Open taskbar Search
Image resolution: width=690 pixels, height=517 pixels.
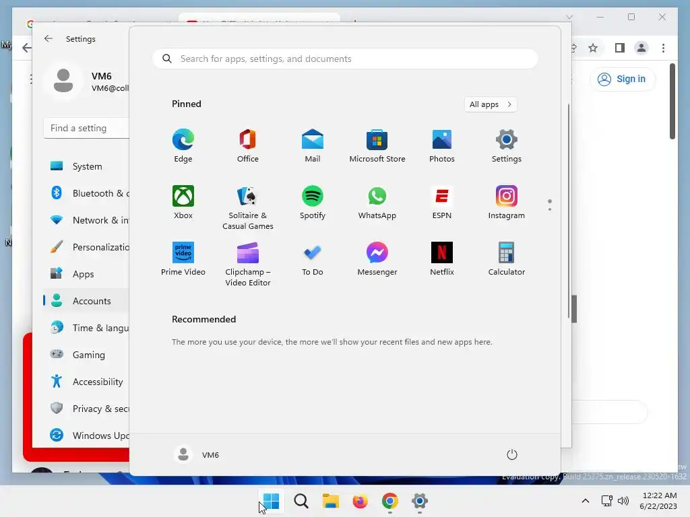point(301,501)
